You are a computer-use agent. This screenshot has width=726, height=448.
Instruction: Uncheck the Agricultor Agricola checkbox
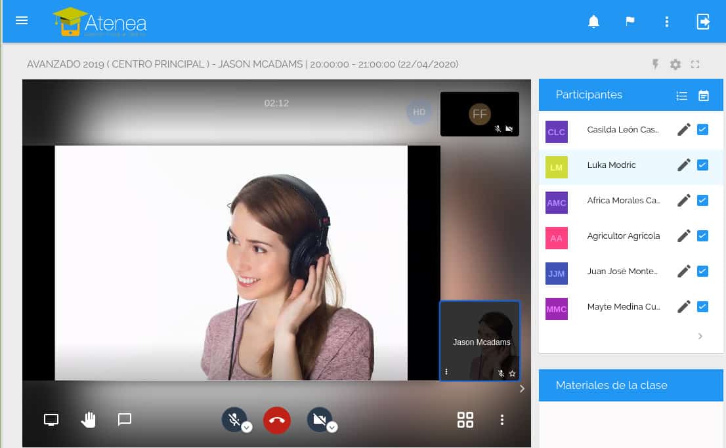click(702, 235)
